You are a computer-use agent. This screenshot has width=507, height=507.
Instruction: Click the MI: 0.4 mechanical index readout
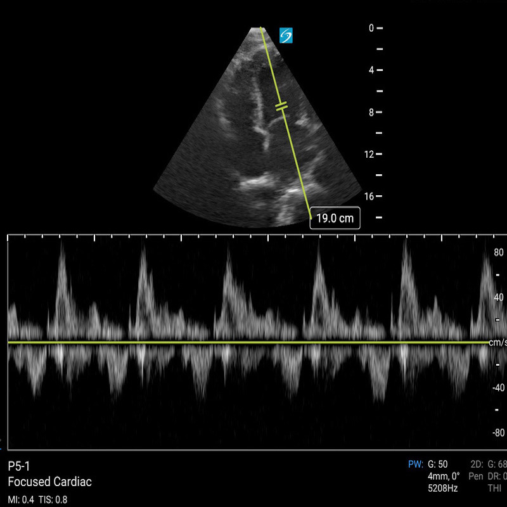pyautogui.click(x=21, y=499)
